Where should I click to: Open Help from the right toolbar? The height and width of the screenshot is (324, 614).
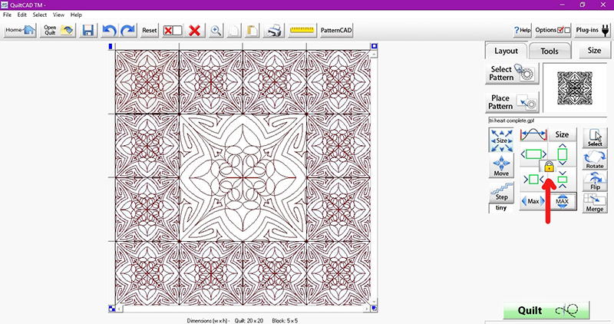pos(523,30)
